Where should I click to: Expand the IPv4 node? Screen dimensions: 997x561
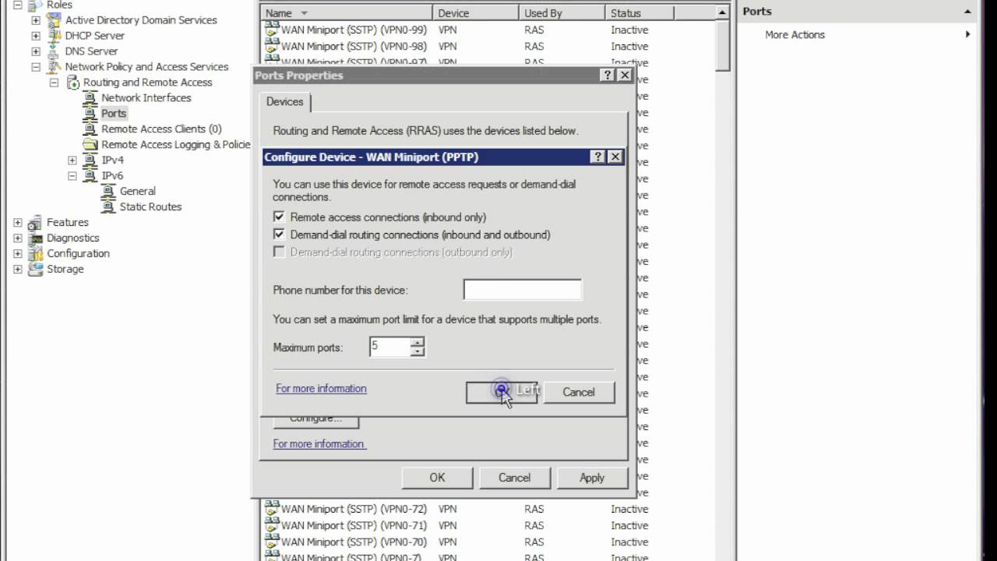point(72,161)
